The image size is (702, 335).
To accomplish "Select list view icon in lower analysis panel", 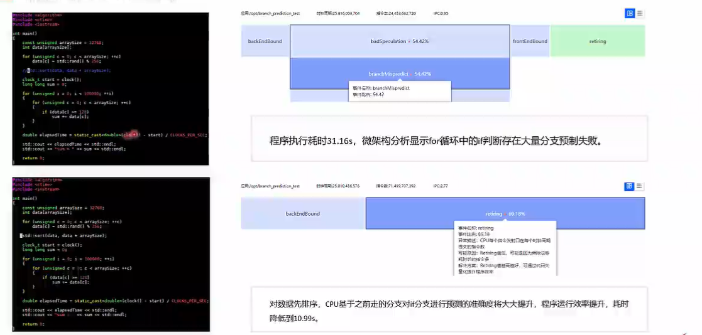I will tap(640, 186).
